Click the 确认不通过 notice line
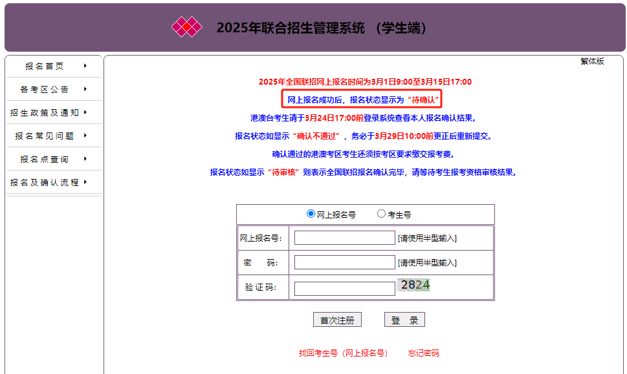This screenshot has height=374, width=627. [x=364, y=136]
